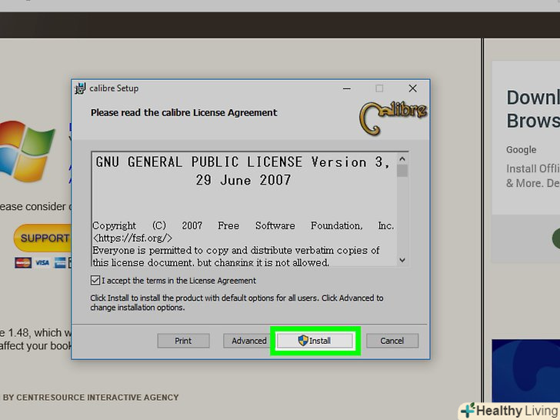
Task: Click the 'Please read the calibre License Agreement' heading
Action: coord(184,112)
